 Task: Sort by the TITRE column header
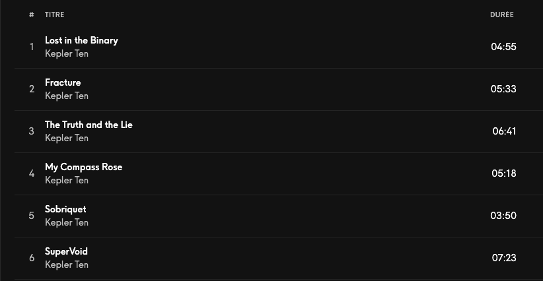click(54, 15)
